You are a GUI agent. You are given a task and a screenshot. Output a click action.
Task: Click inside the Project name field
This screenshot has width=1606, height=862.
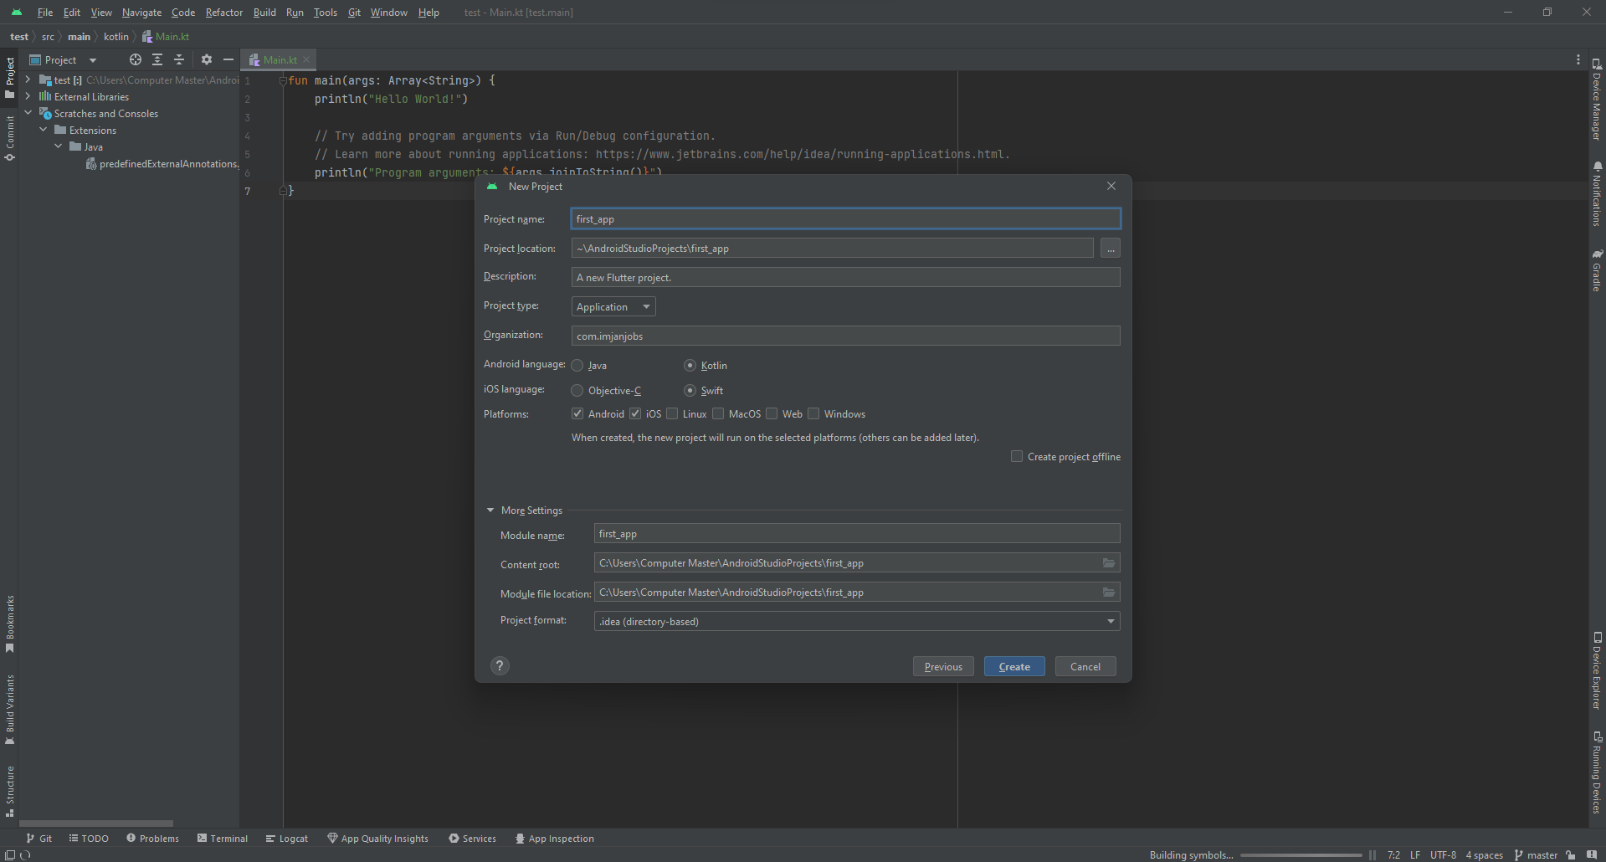[x=844, y=218]
